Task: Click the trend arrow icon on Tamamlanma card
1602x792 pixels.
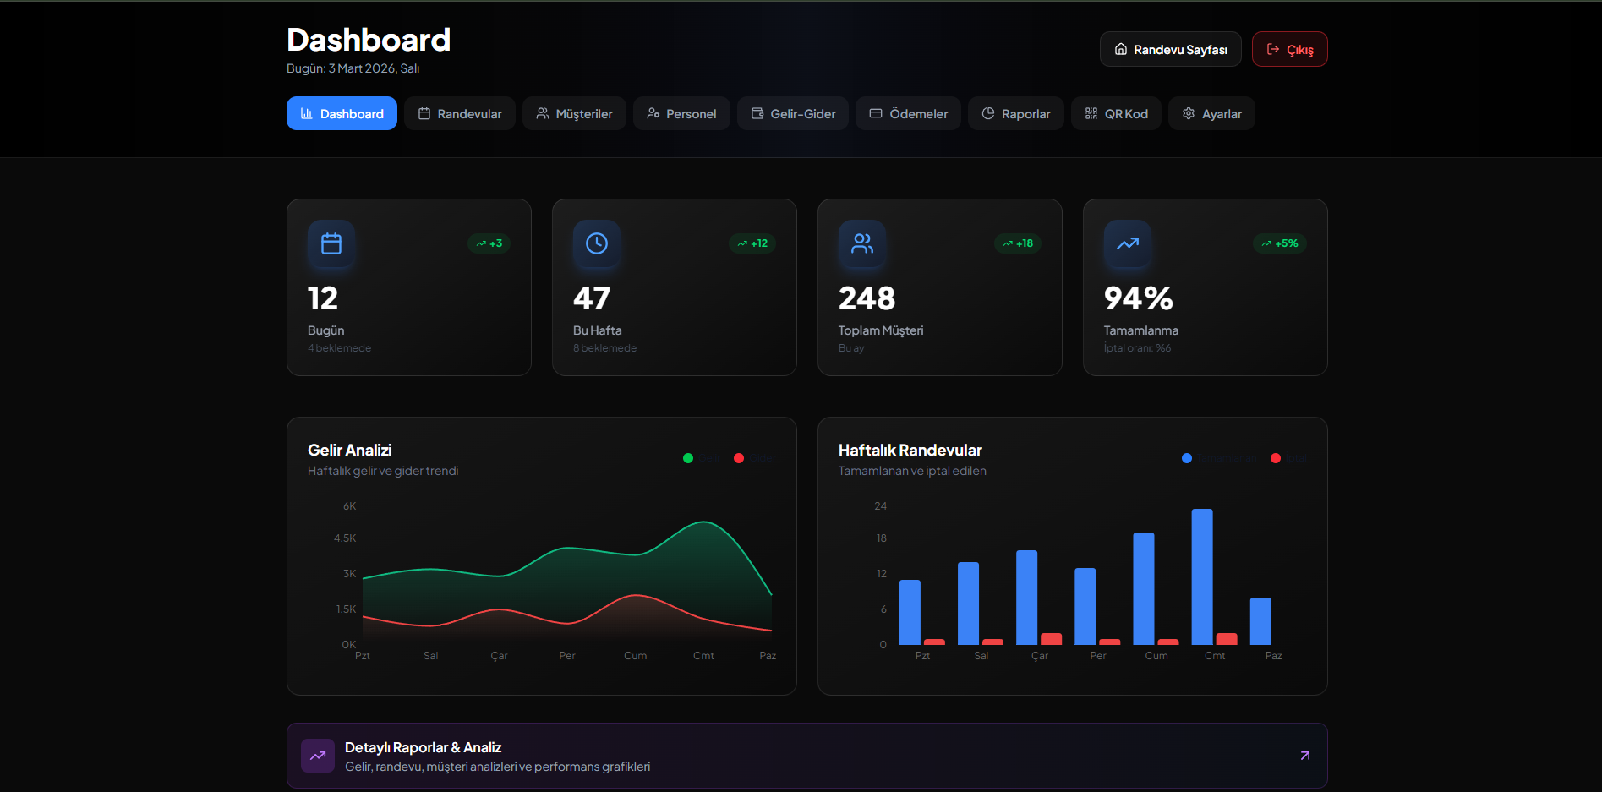Action: (1128, 243)
